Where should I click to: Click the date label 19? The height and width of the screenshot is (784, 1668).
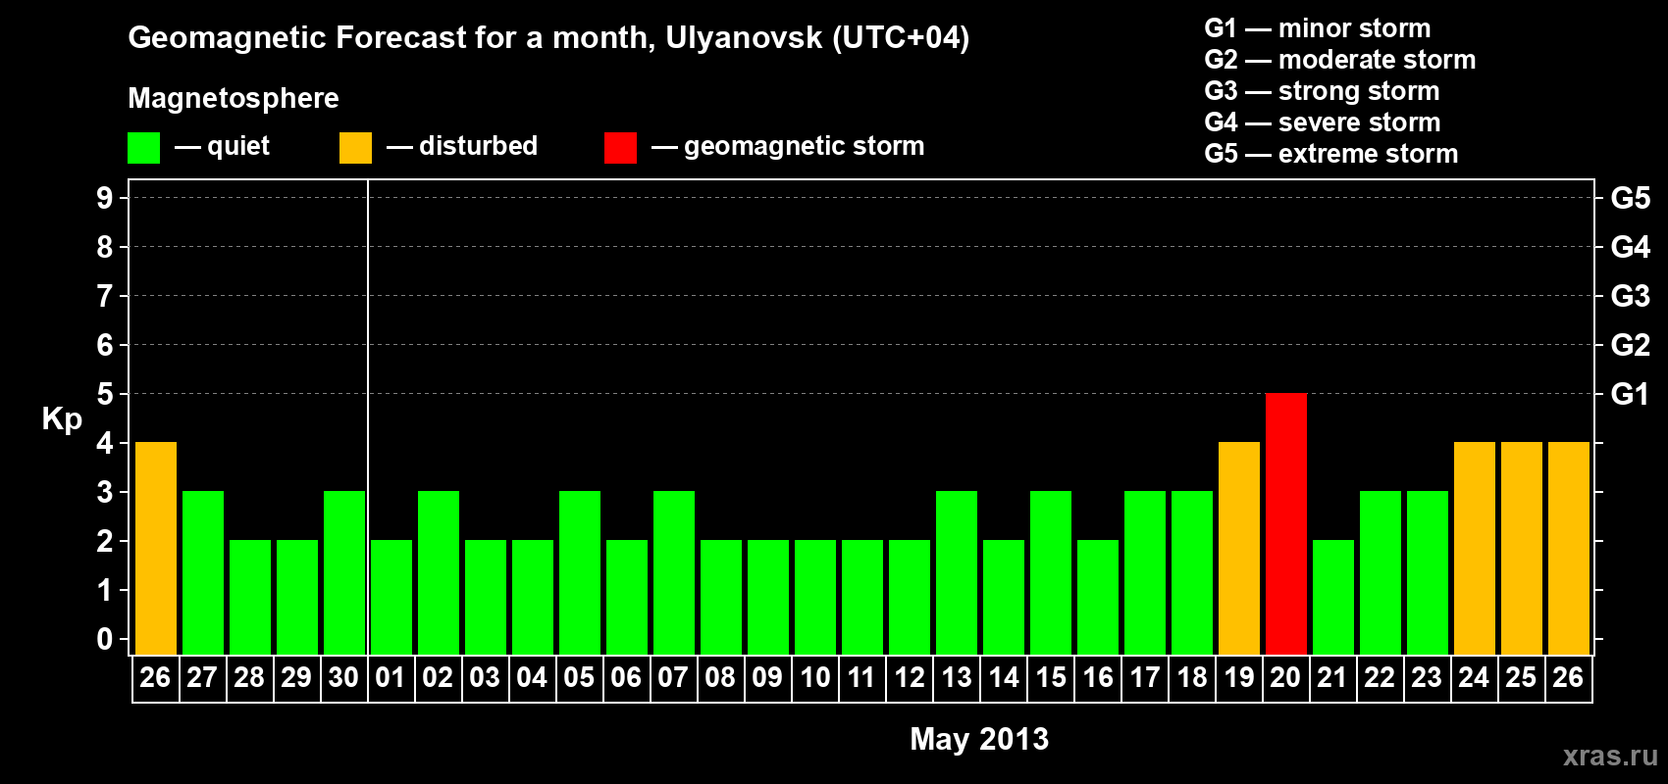(x=1238, y=677)
